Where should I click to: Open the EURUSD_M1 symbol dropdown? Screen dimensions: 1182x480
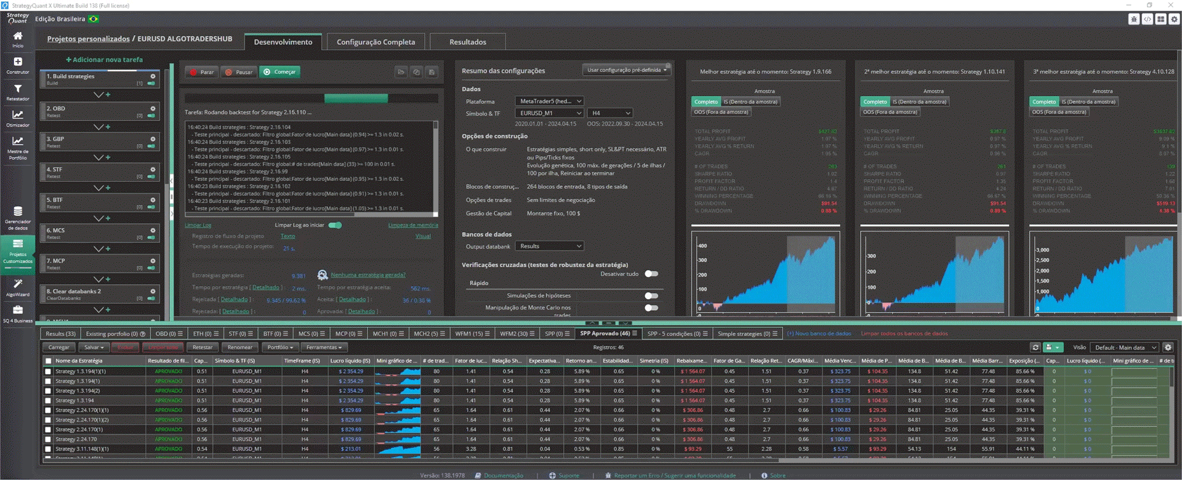tap(549, 113)
